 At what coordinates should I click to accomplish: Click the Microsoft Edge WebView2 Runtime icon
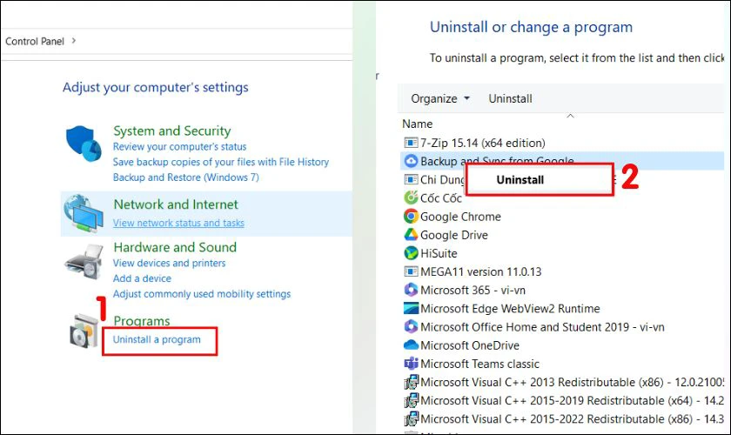tap(411, 308)
